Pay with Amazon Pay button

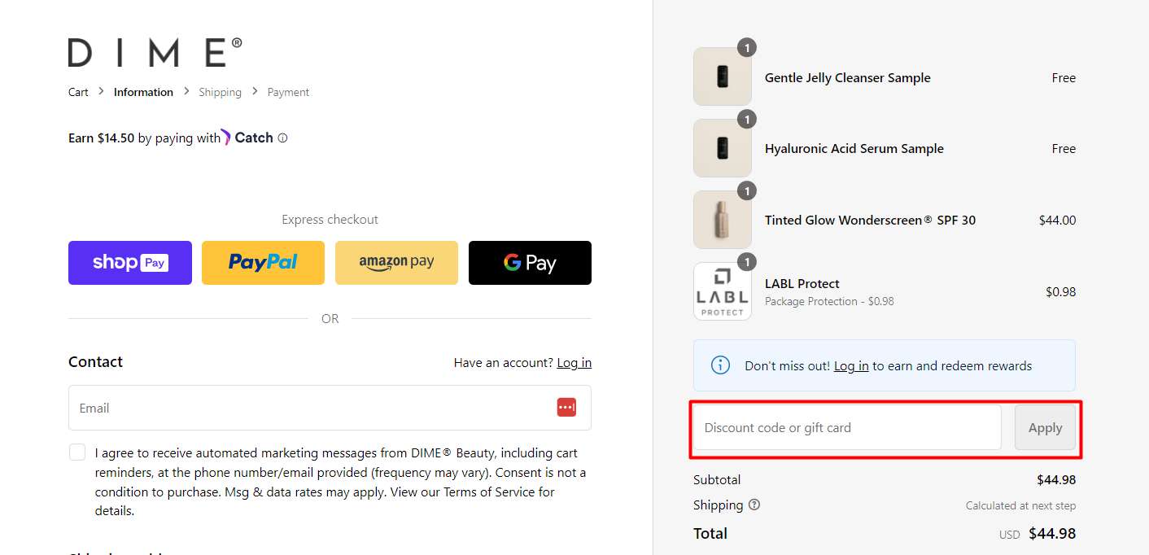tap(396, 263)
